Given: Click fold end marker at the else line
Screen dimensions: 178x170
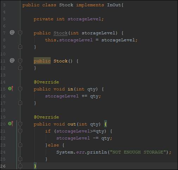Looking at the screenshot, I should (20, 145).
